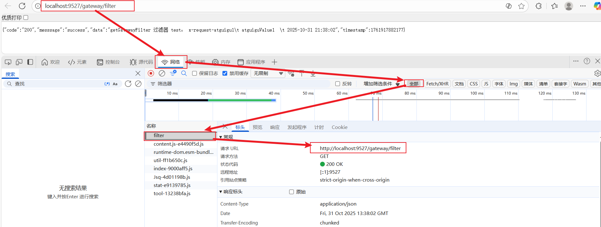Enable the 保留日志 preserve log checkbox

195,73
